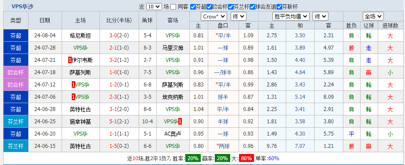The image size is (405, 165).
Task: Click the date 24-07-12 cell
Action: tap(45, 85)
